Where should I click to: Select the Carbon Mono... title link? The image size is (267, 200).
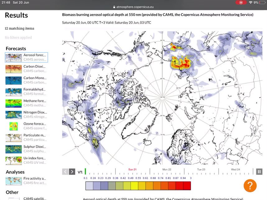point(35,78)
